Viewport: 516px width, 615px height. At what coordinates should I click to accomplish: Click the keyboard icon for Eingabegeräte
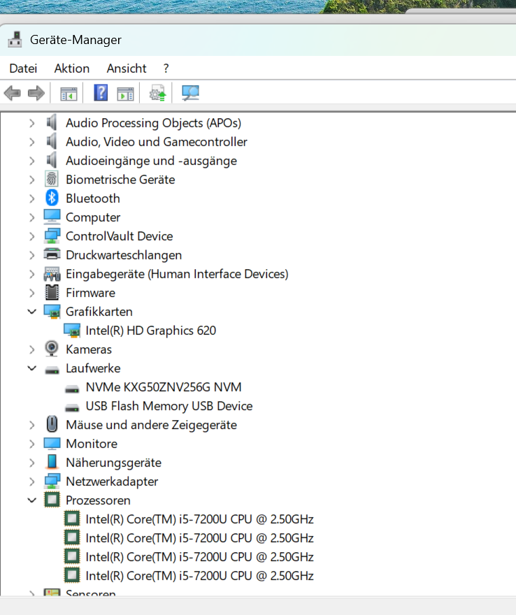pyautogui.click(x=52, y=274)
